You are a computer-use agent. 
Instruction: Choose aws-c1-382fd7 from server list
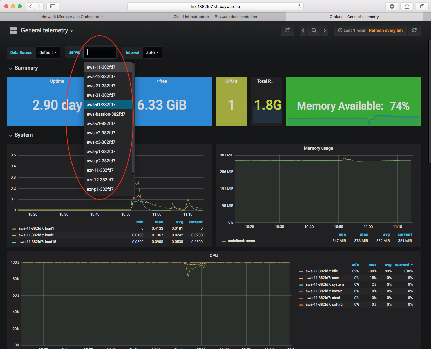point(108,123)
